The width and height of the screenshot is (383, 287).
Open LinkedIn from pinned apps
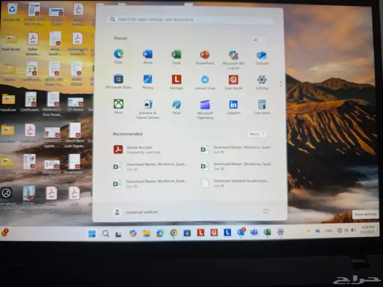pyautogui.click(x=234, y=104)
